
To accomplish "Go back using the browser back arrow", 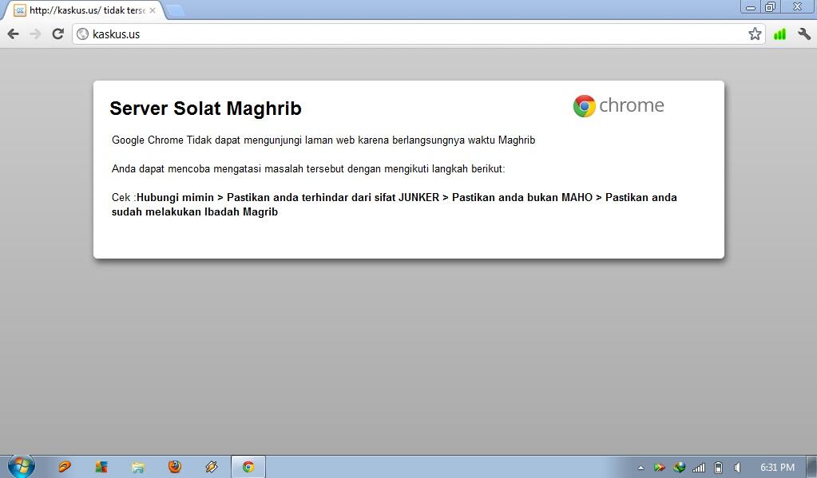I will [x=13, y=34].
